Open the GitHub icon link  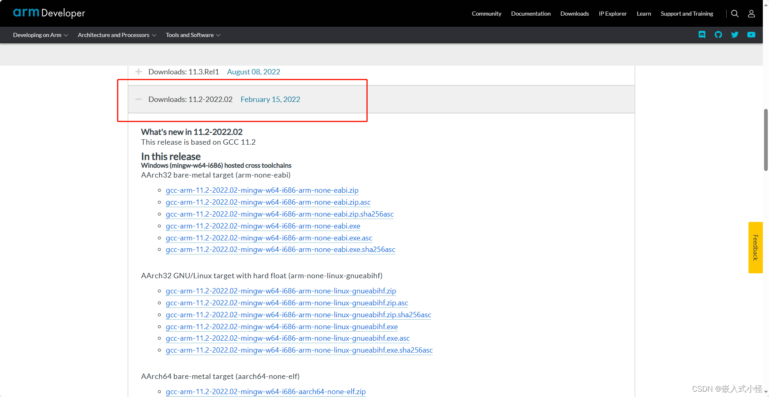click(x=718, y=35)
